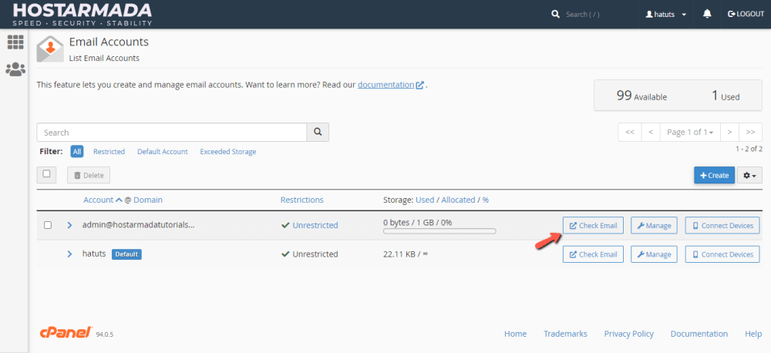The height and width of the screenshot is (353, 771).
Task: Click the admin account storage usage bar
Action: pos(439,231)
